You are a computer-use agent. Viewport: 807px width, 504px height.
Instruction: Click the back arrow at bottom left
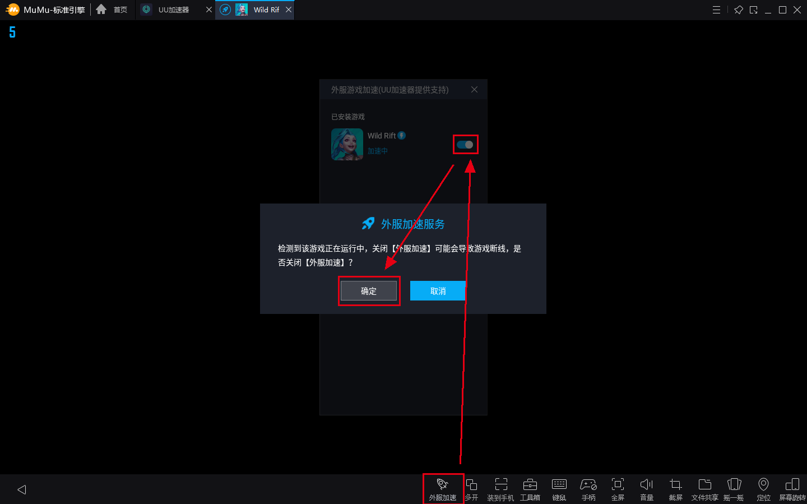click(x=21, y=489)
